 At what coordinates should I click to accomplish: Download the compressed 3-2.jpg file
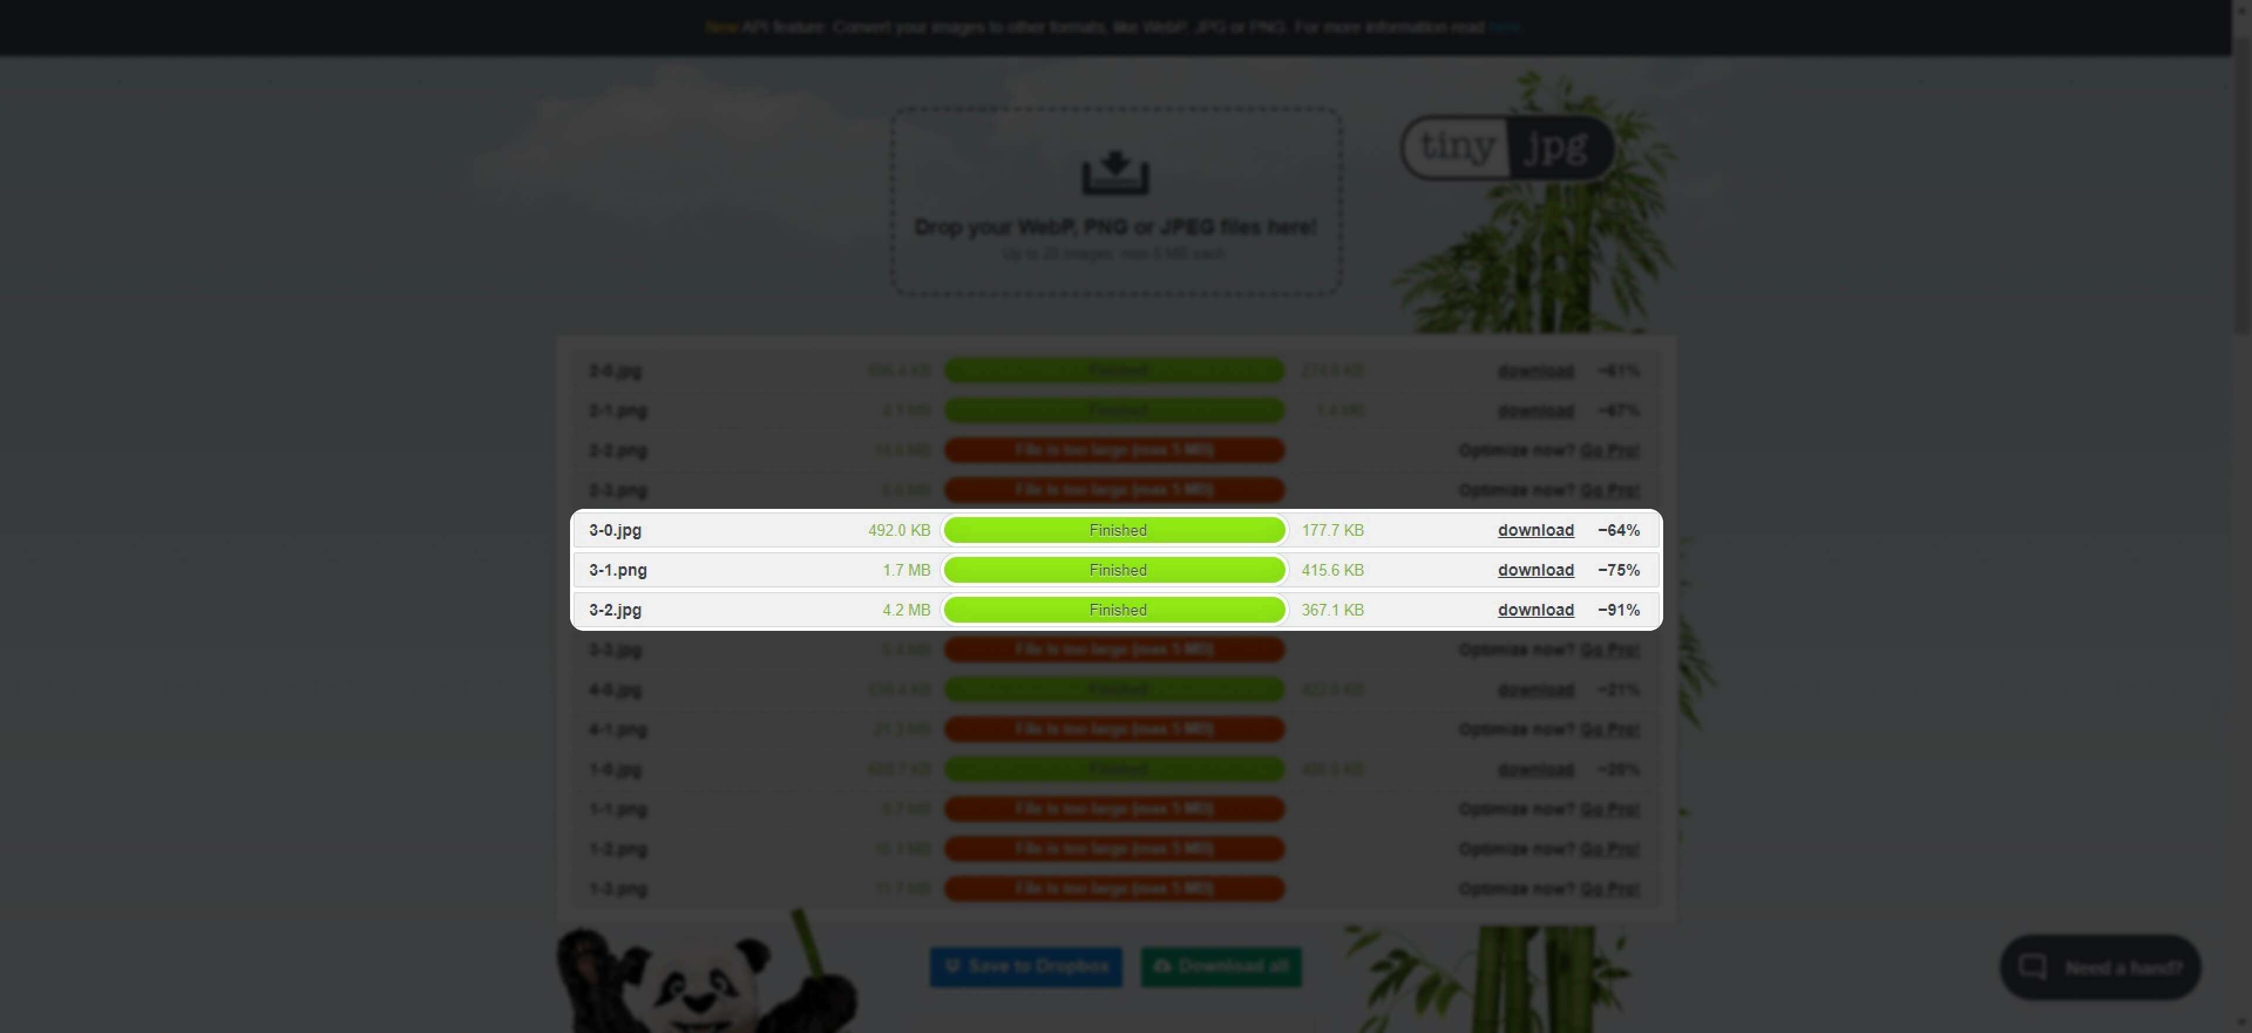click(1535, 610)
